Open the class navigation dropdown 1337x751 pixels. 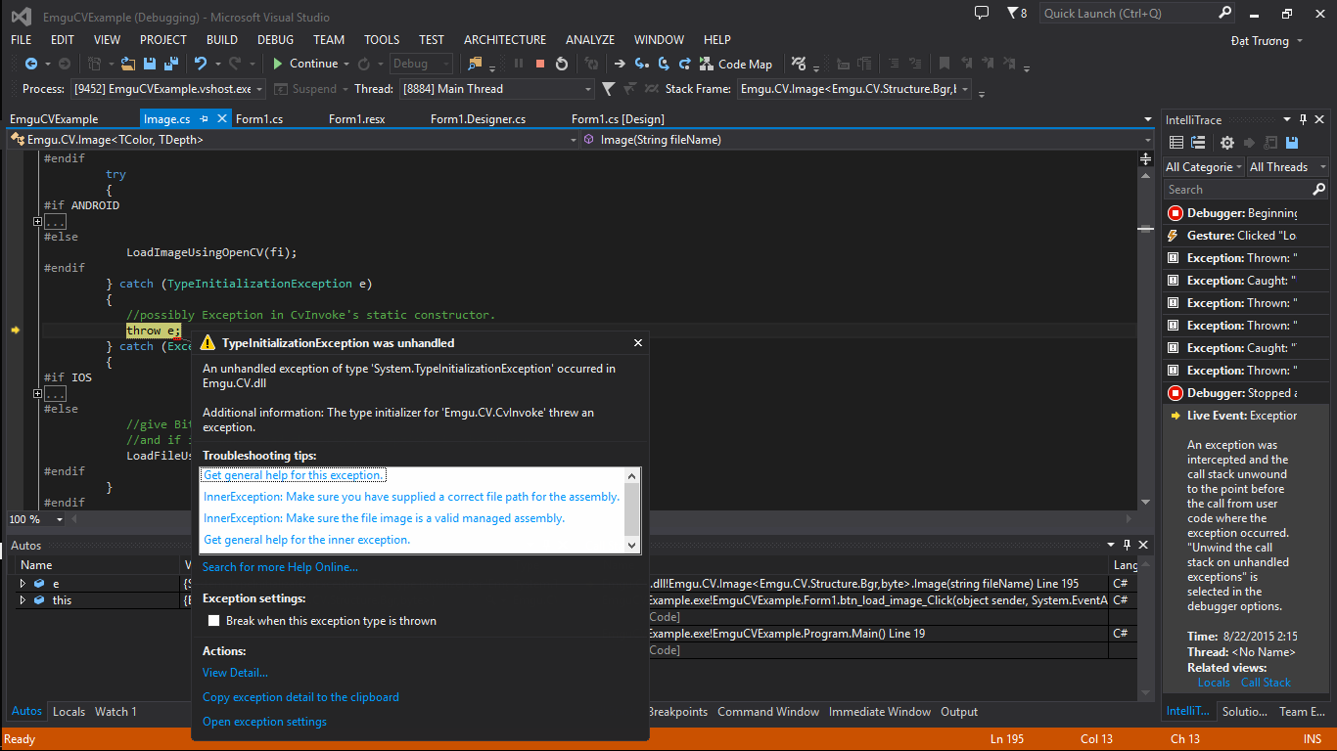coord(574,140)
